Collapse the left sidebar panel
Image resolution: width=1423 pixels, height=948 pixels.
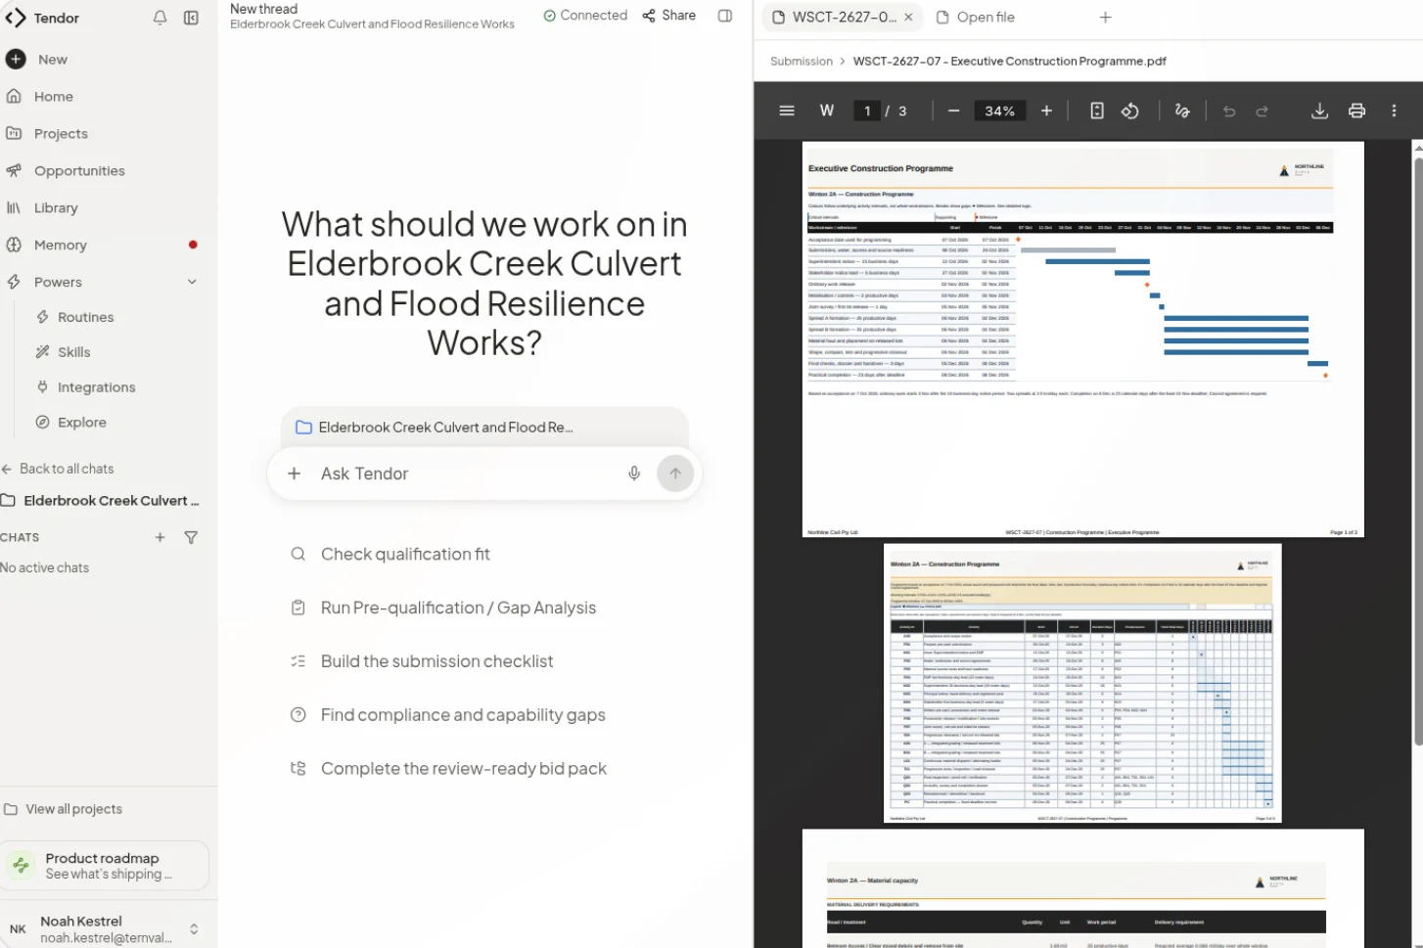pyautogui.click(x=191, y=18)
